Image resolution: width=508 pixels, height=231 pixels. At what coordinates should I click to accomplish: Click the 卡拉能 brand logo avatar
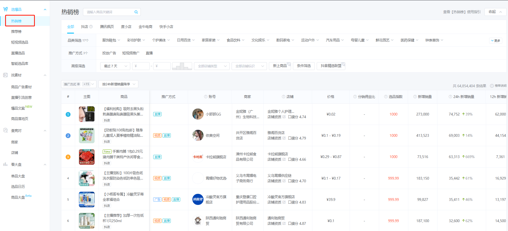pos(198,157)
